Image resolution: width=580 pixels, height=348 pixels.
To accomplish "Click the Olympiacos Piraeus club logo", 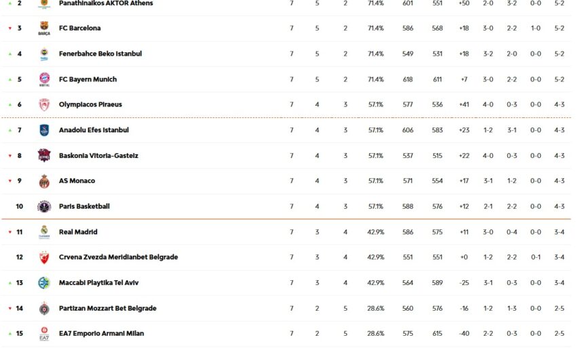I will click(44, 104).
